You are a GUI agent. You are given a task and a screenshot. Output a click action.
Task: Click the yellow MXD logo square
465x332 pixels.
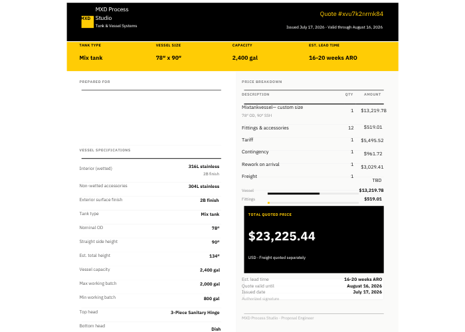pos(88,22)
